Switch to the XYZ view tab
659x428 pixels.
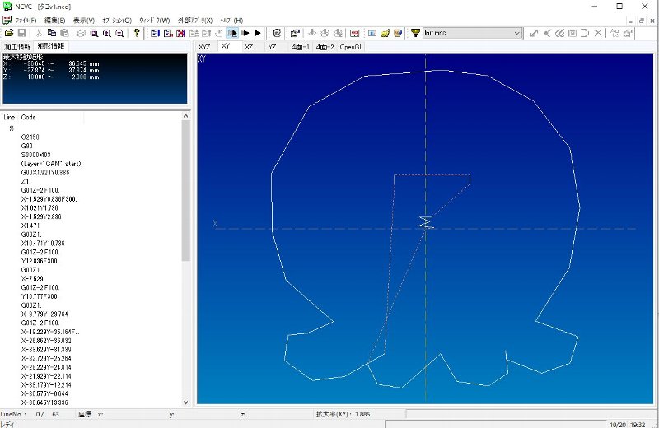tap(205, 47)
